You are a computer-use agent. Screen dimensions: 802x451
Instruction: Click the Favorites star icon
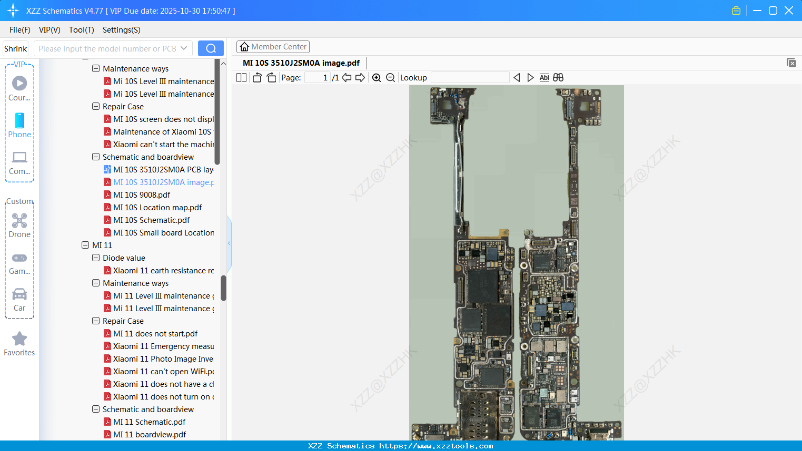[19, 339]
